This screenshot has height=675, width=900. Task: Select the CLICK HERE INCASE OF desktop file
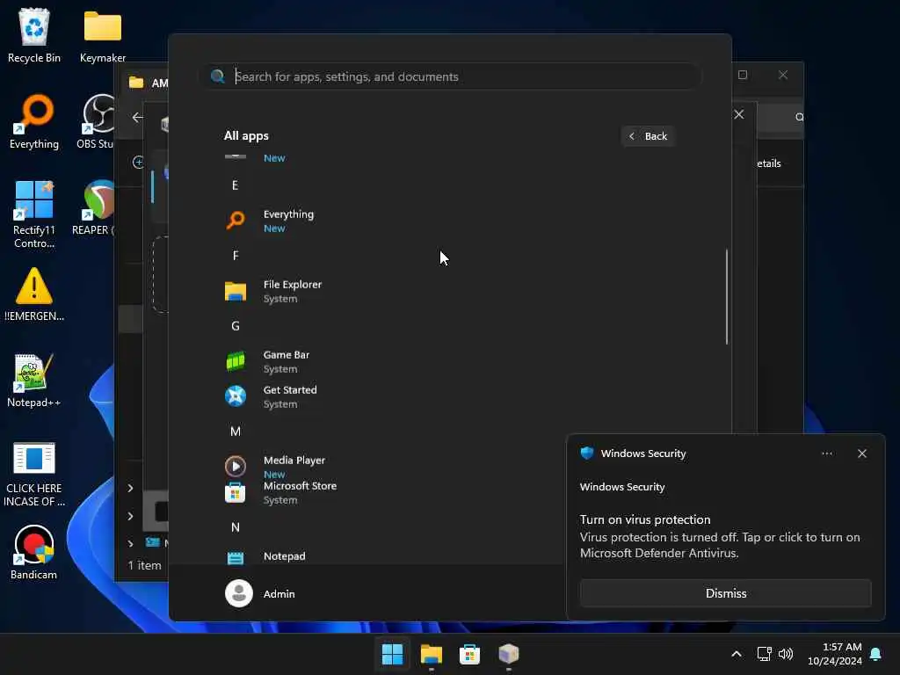point(34,474)
